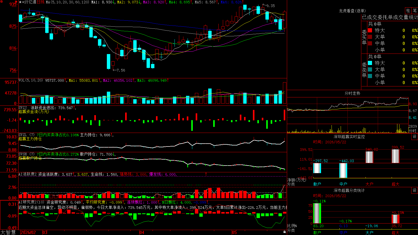This screenshot has height=235, width=418.
Task: Click the 83.20 value under 比例% chart
Action: (318, 226)
